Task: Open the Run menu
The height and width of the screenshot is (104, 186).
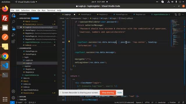Action: point(44,10)
